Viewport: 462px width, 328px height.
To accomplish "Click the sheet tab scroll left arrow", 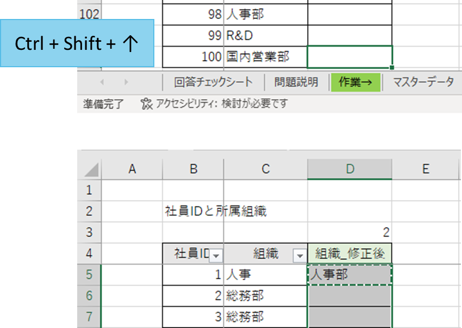I will (x=102, y=82).
